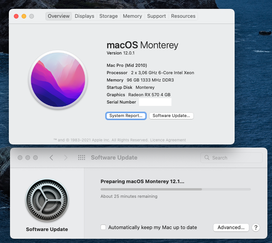Go forward with the right chevron
This screenshot has width=272, height=243.
pos(65,158)
